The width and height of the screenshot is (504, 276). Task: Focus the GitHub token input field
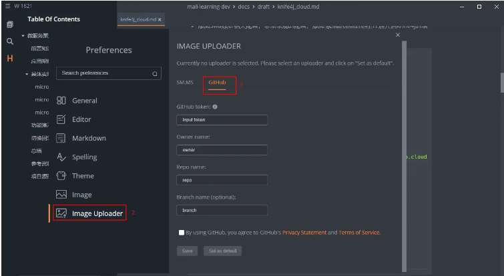point(222,120)
